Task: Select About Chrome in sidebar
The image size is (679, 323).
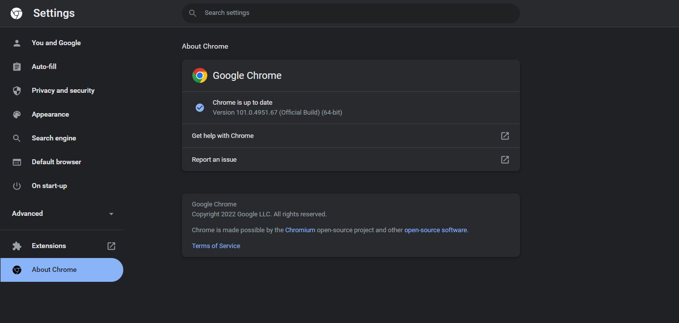Action: [x=62, y=270]
